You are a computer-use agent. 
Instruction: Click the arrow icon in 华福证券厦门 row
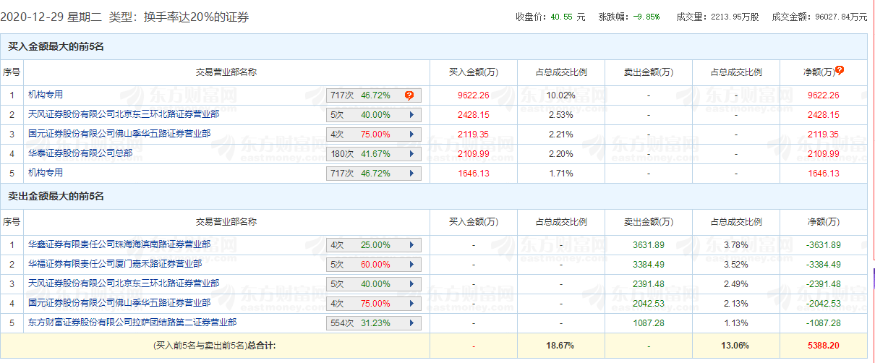pyautogui.click(x=411, y=265)
